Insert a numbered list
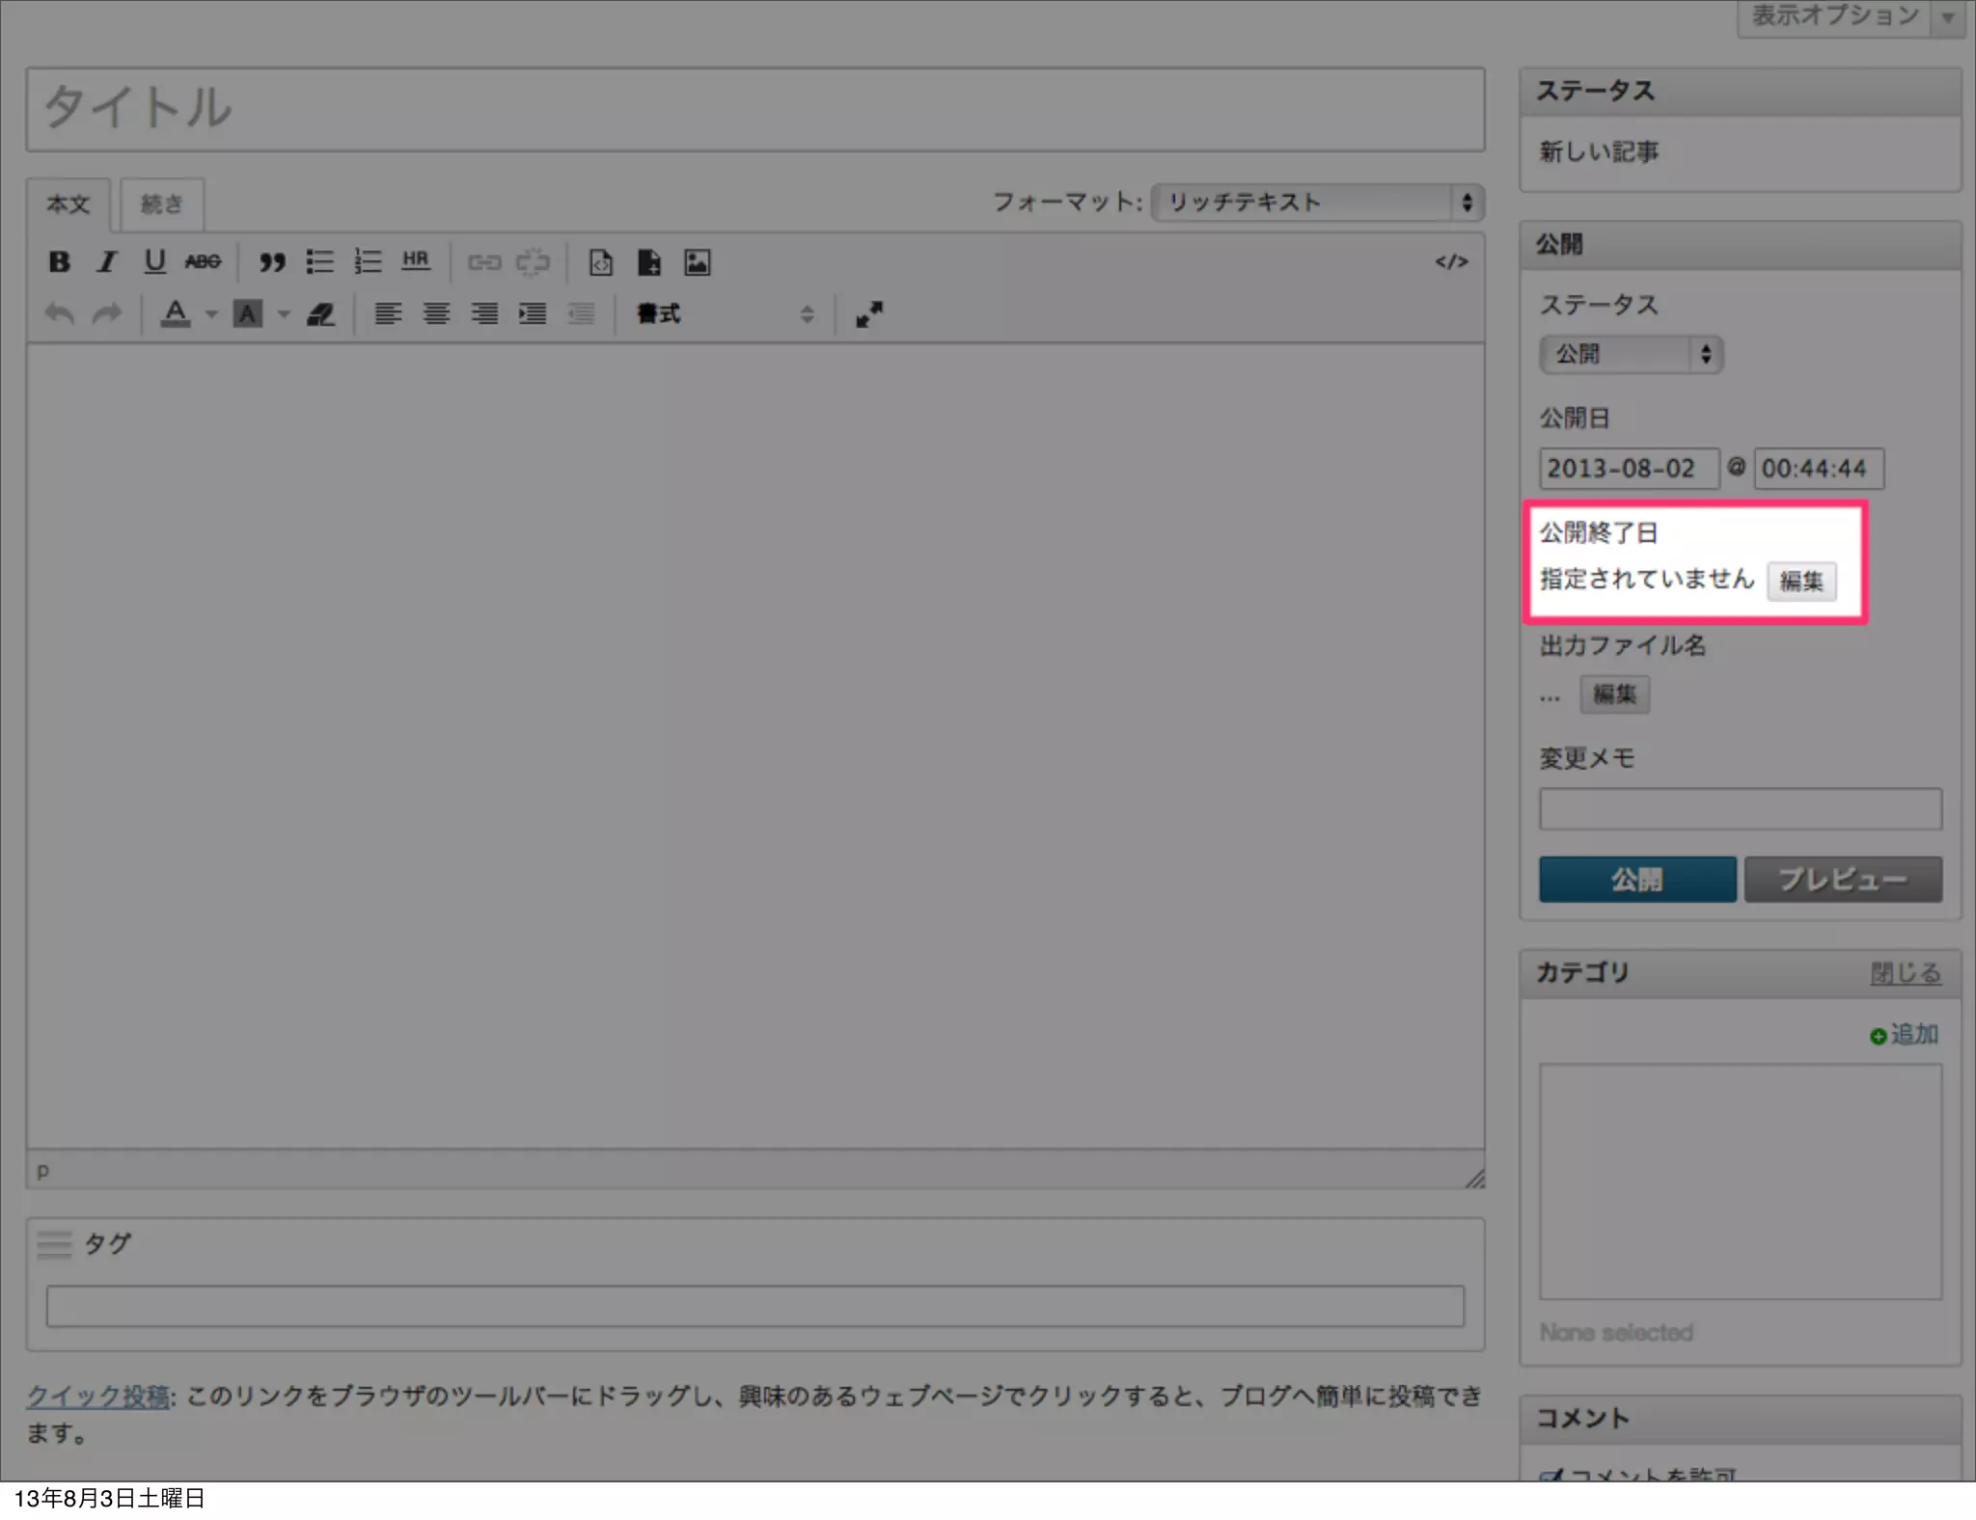This screenshot has height=1520, width=1976. [x=368, y=261]
